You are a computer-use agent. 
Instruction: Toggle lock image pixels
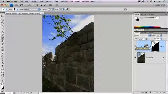142,39
